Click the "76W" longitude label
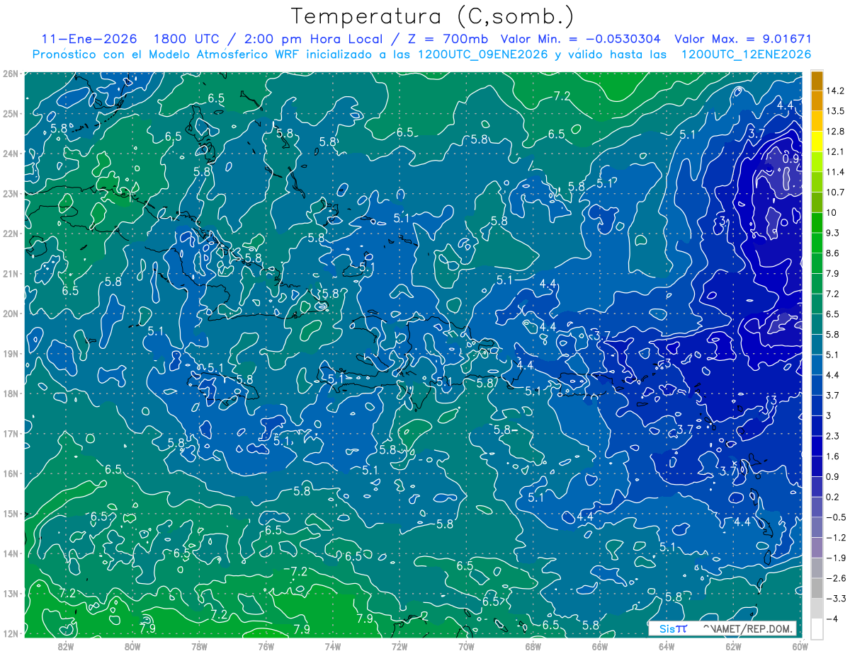The width and height of the screenshot is (850, 656). coord(266,645)
